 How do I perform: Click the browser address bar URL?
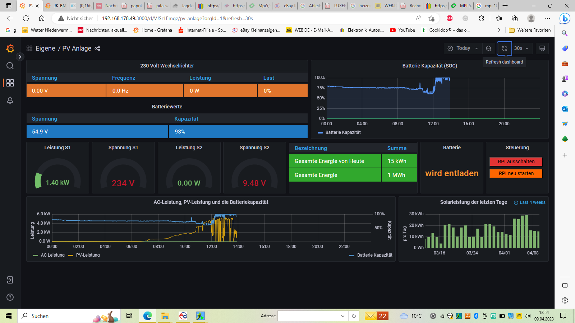178,18
